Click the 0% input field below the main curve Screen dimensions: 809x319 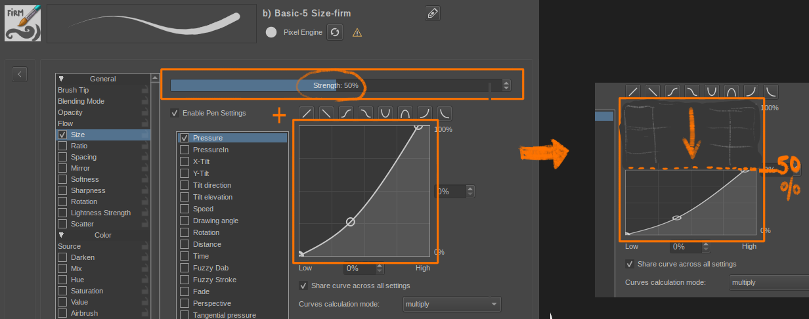point(359,268)
